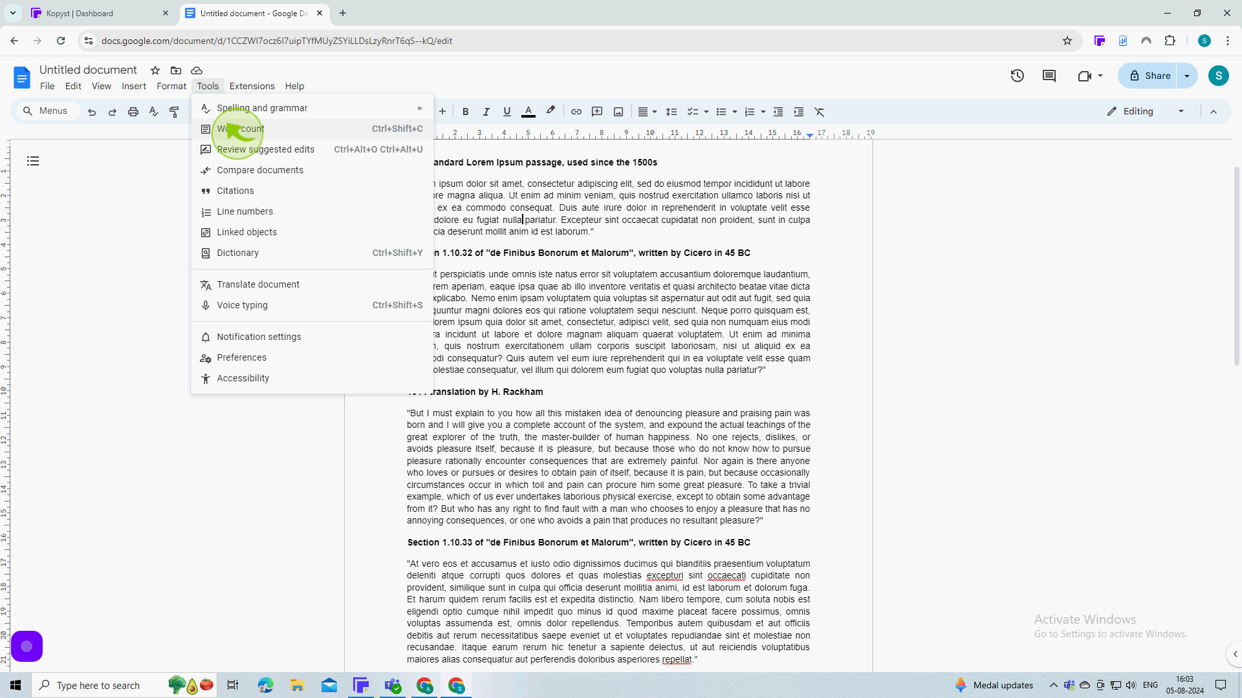Open the Editing mode dropdown

[1146, 111]
